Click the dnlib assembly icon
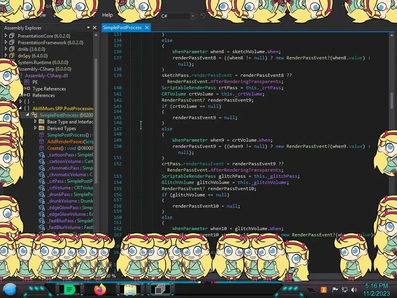This screenshot has width=397, height=298. click(x=12, y=49)
